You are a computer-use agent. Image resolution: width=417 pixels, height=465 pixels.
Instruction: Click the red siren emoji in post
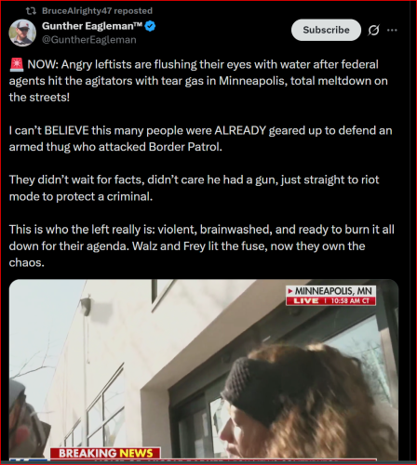click(x=17, y=64)
